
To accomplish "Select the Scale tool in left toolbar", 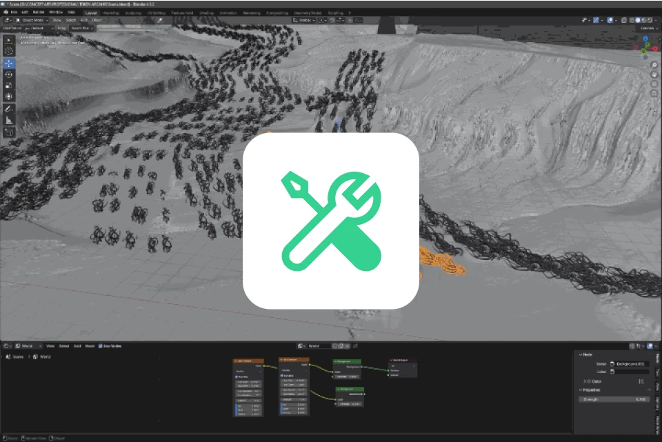I will coord(9,86).
